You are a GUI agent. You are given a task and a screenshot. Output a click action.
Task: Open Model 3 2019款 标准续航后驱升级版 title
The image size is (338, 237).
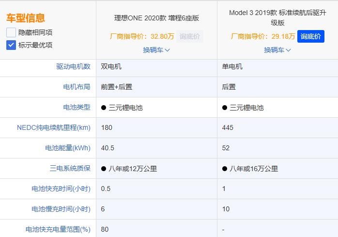coord(277,18)
